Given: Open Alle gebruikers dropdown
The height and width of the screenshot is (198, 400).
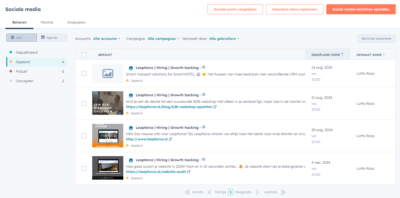Looking at the screenshot, I should pos(224,39).
